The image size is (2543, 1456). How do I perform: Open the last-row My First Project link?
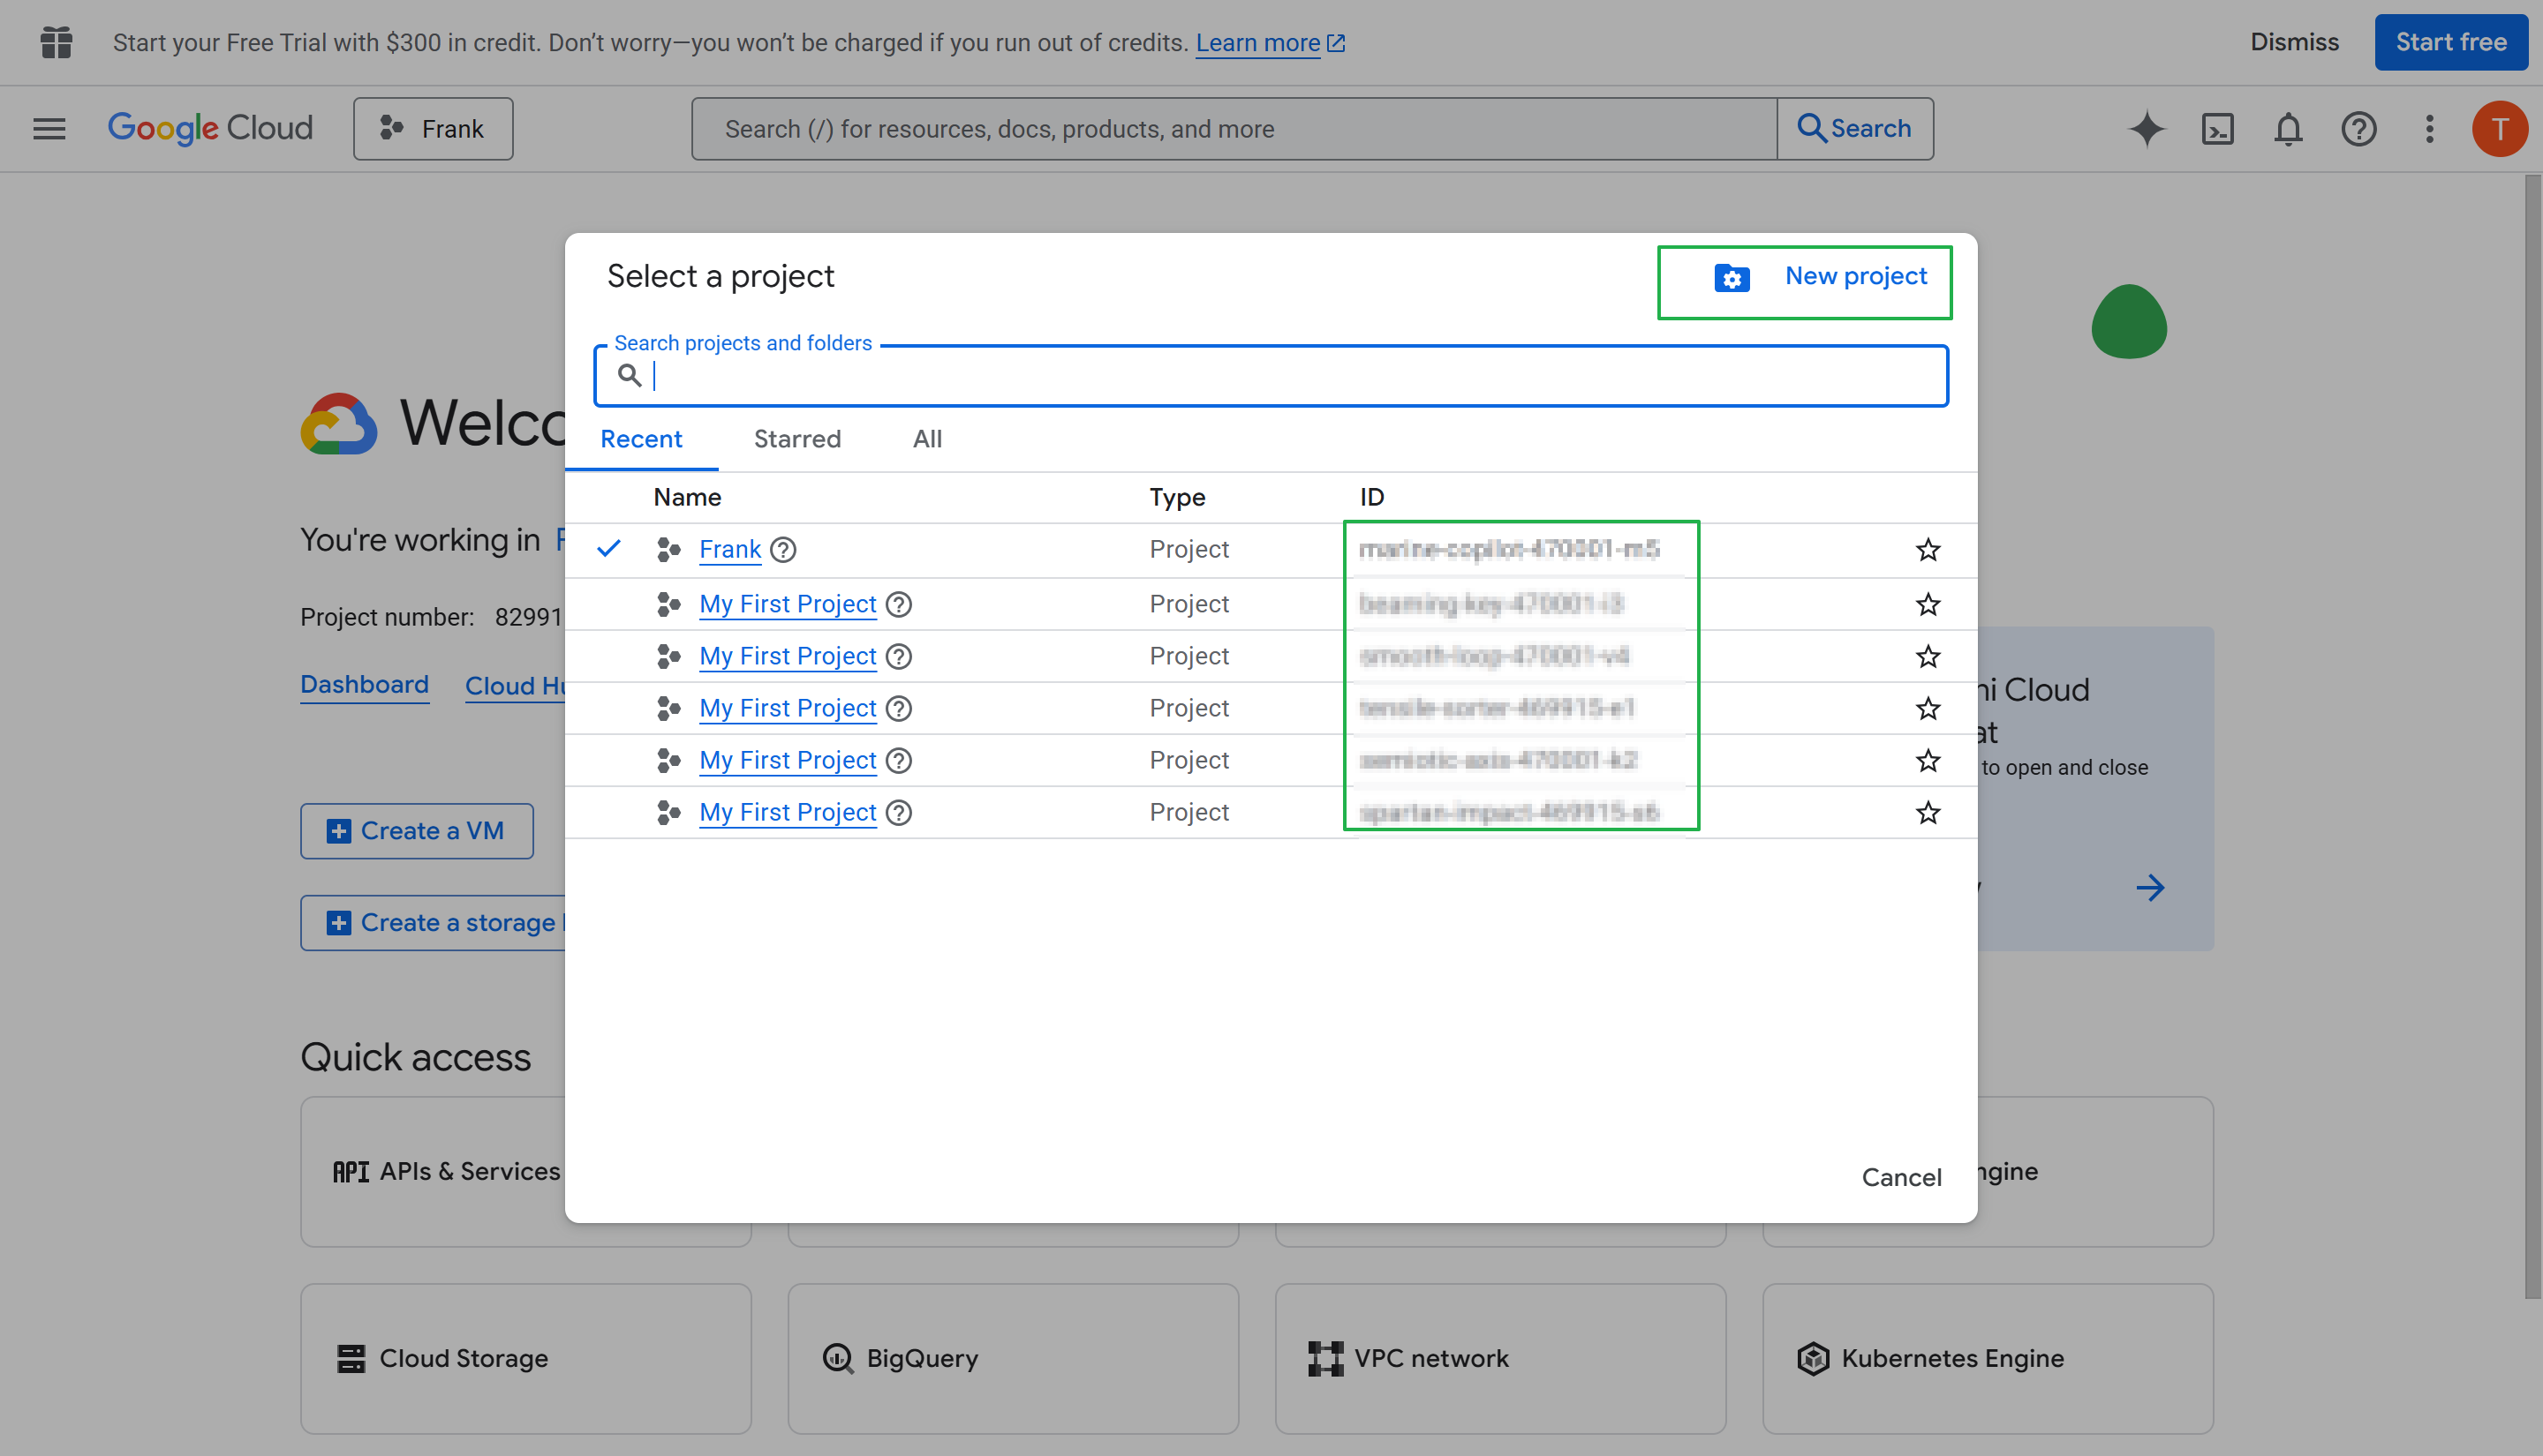point(789,812)
